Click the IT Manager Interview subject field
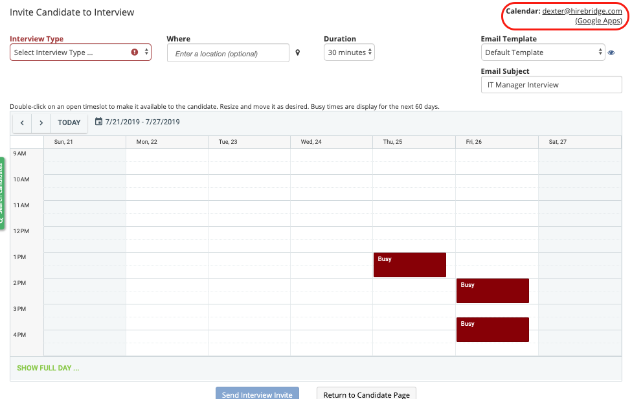This screenshot has height=399, width=632. tap(551, 84)
